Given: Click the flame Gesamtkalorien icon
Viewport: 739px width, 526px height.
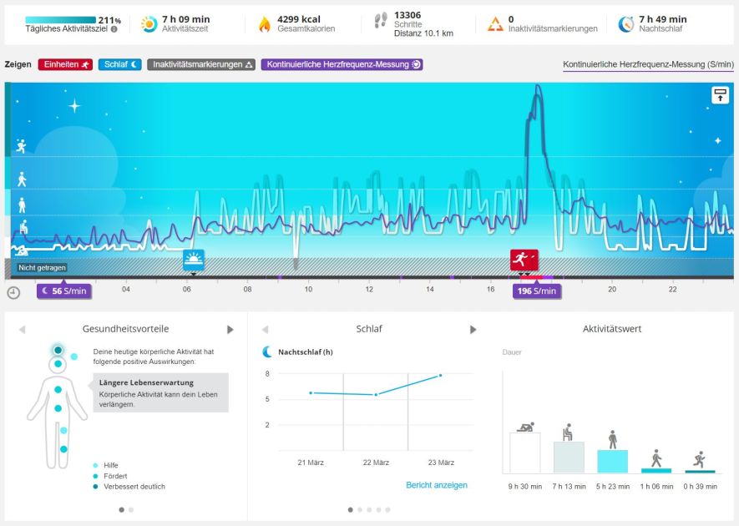Looking at the screenshot, I should coord(265,24).
